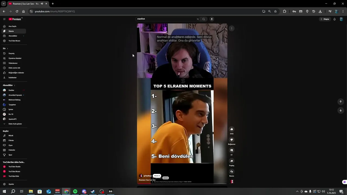Dislike the Short (Beğenme)

pyautogui.click(x=232, y=140)
